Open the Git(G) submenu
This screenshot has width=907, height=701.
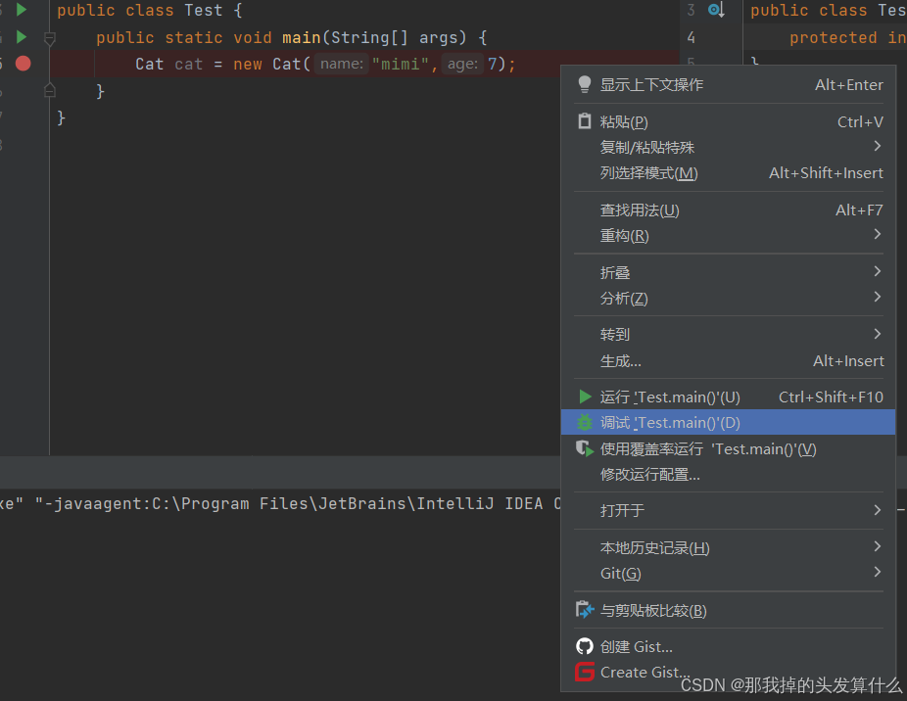pos(729,573)
